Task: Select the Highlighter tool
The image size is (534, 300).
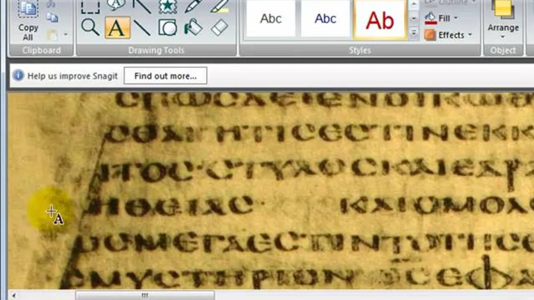Action: [219, 5]
